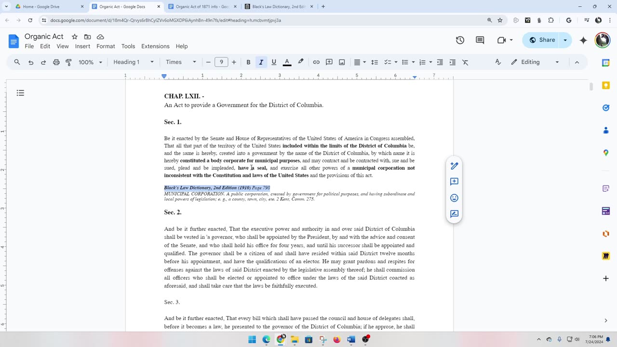Open the spelling and grammar check
Viewport: 617px width, 347px height.
pyautogui.click(x=498, y=62)
